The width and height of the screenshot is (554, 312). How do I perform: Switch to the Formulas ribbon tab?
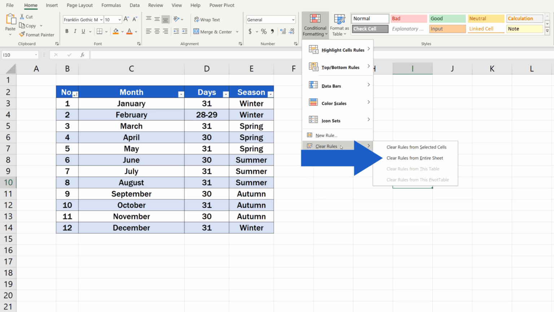pos(111,5)
